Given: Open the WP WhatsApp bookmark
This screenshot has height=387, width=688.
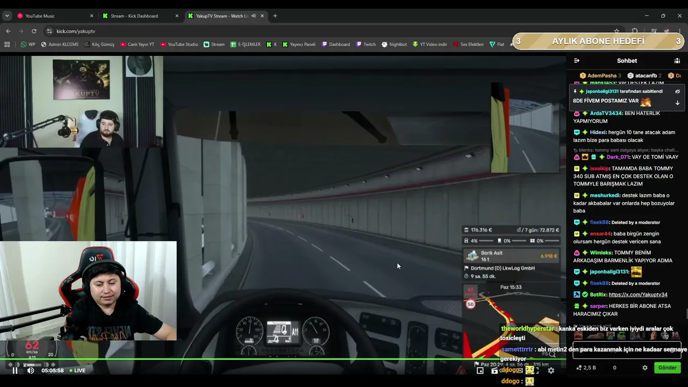Looking at the screenshot, I should click(28, 45).
